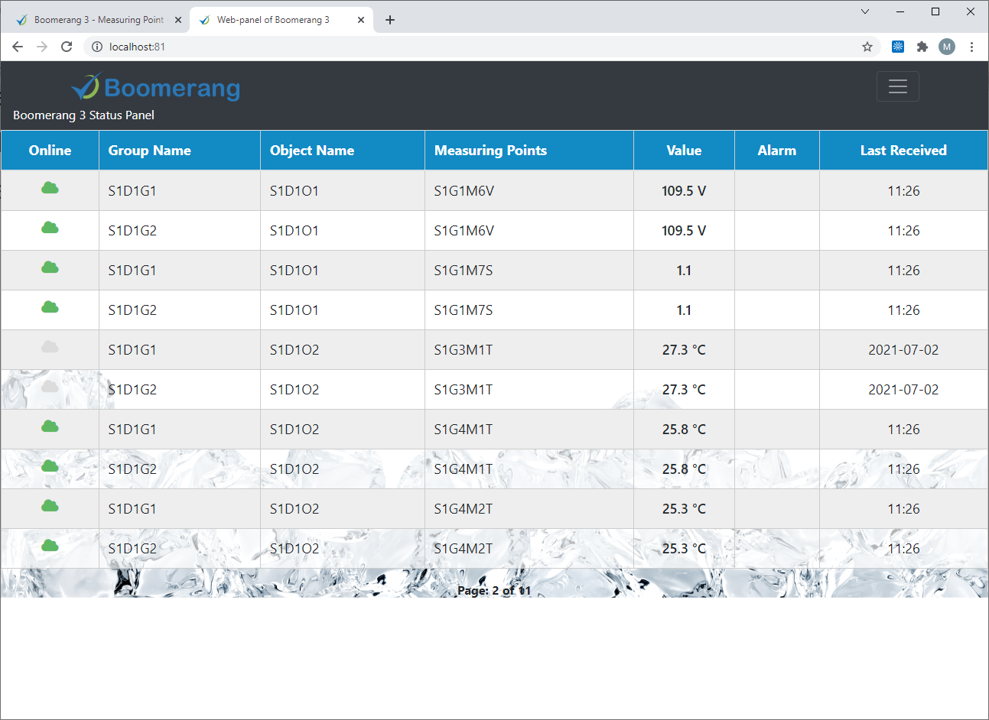Open the tab search dropdown arrow
Screen dimensions: 989x720
[x=865, y=11]
